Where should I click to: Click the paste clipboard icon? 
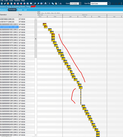point(56,4)
